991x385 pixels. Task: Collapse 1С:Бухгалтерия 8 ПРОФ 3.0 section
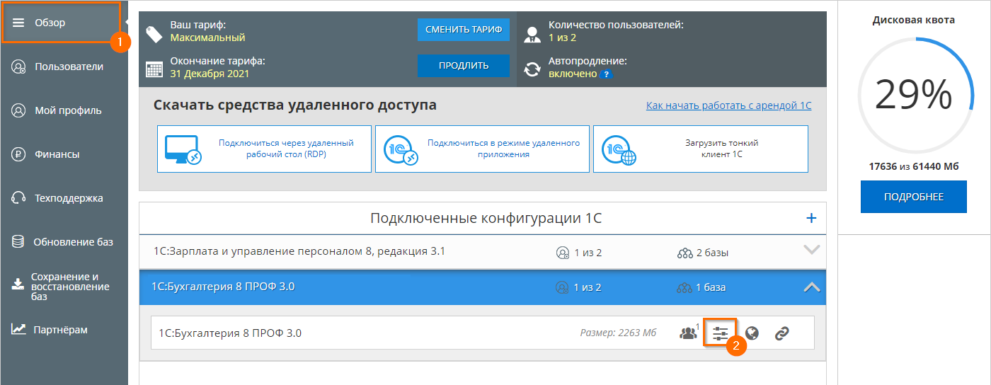coord(811,287)
